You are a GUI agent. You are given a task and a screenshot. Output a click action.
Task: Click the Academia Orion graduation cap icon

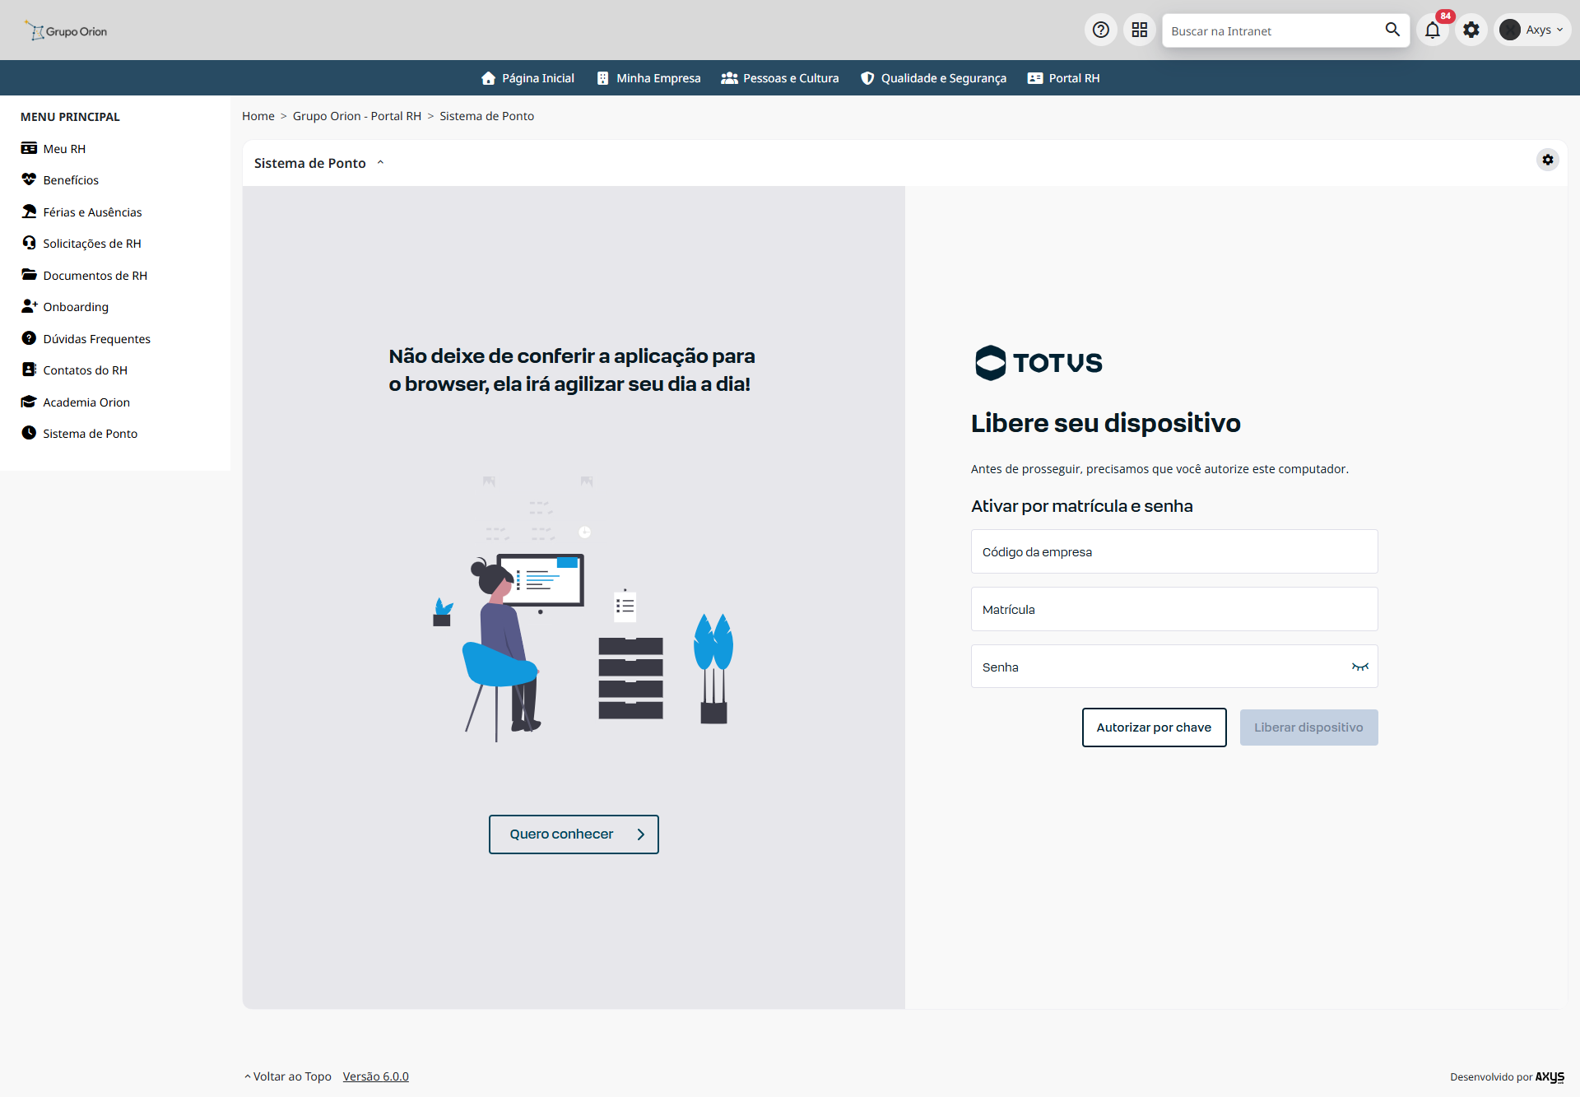[29, 402]
